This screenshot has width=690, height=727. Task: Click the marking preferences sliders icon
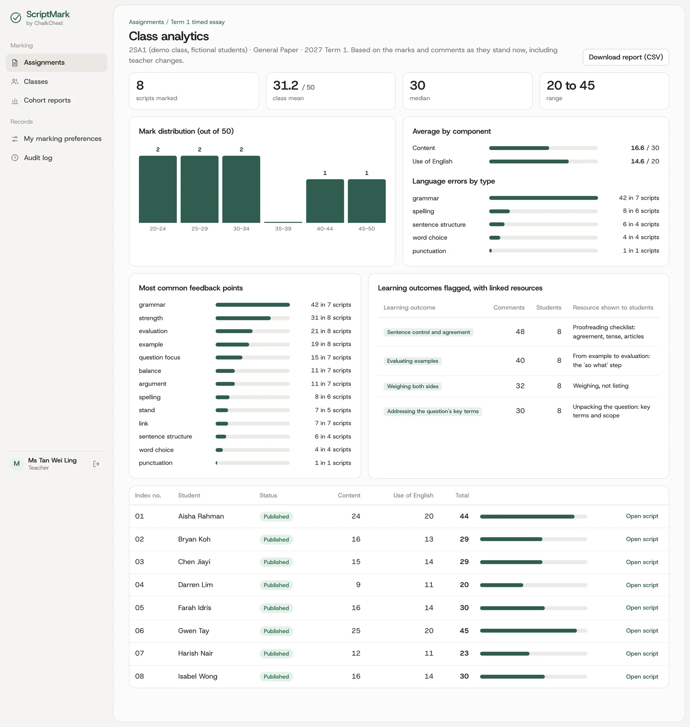coord(15,139)
